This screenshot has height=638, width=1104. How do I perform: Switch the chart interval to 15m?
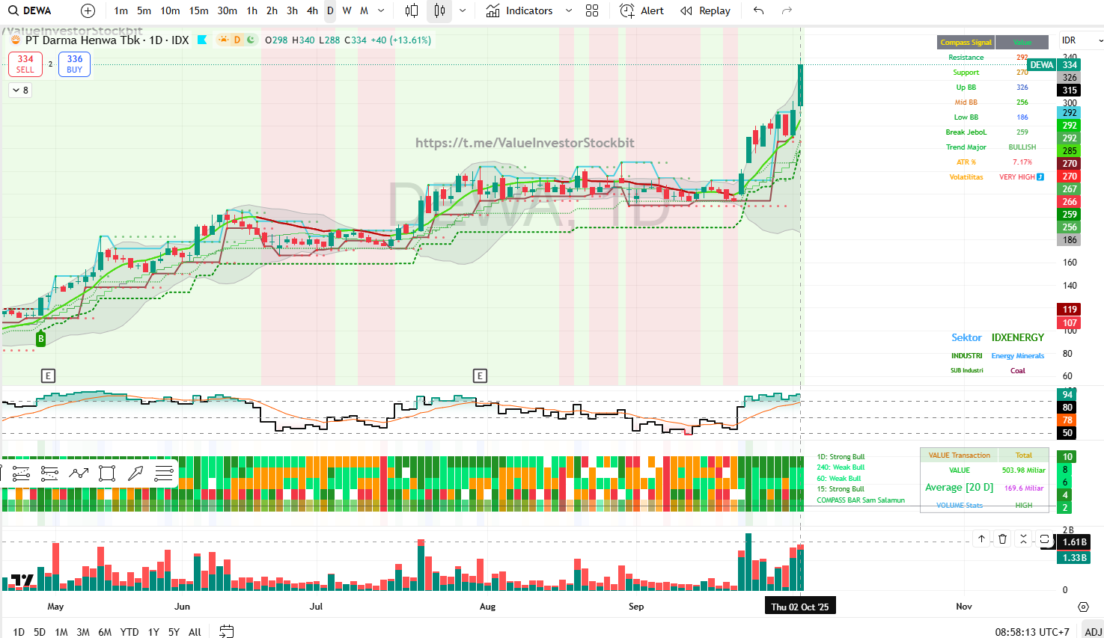coord(199,10)
